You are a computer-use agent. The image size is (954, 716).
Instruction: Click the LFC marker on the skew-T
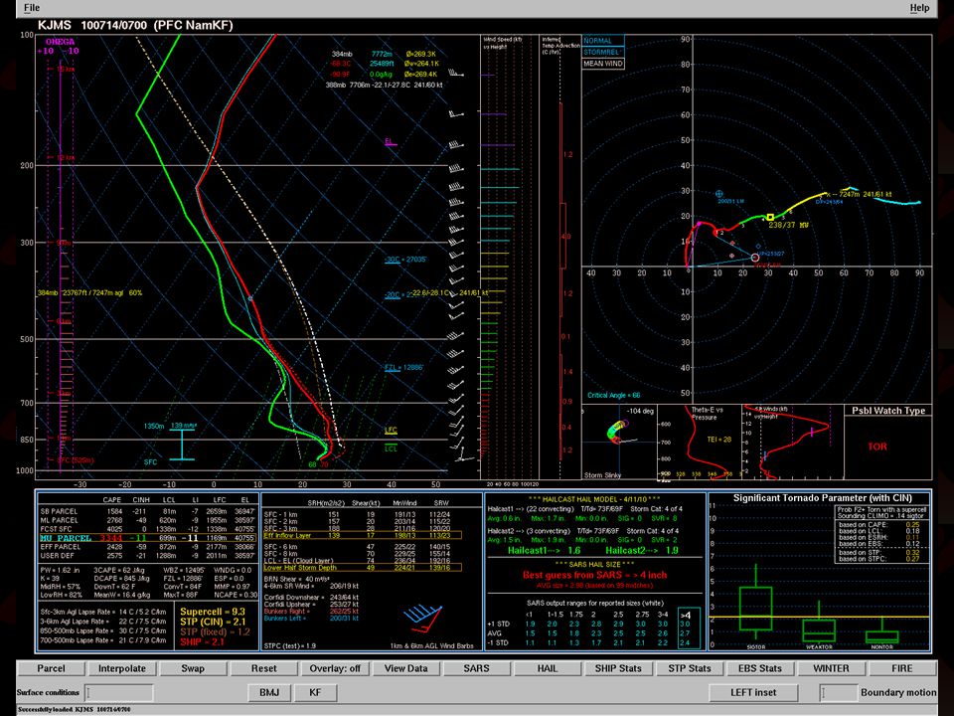coord(391,431)
